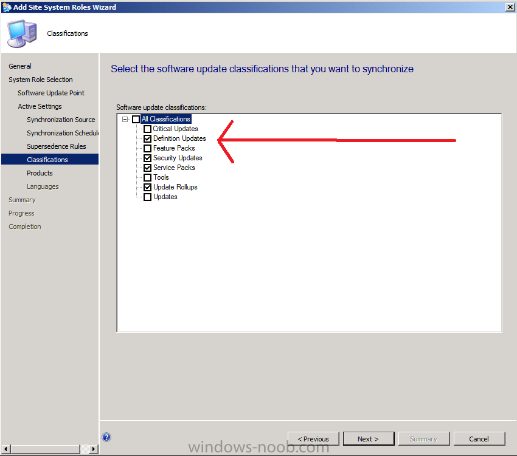The width and height of the screenshot is (517, 456).
Task: Select the All Classifications label
Action: (x=166, y=119)
